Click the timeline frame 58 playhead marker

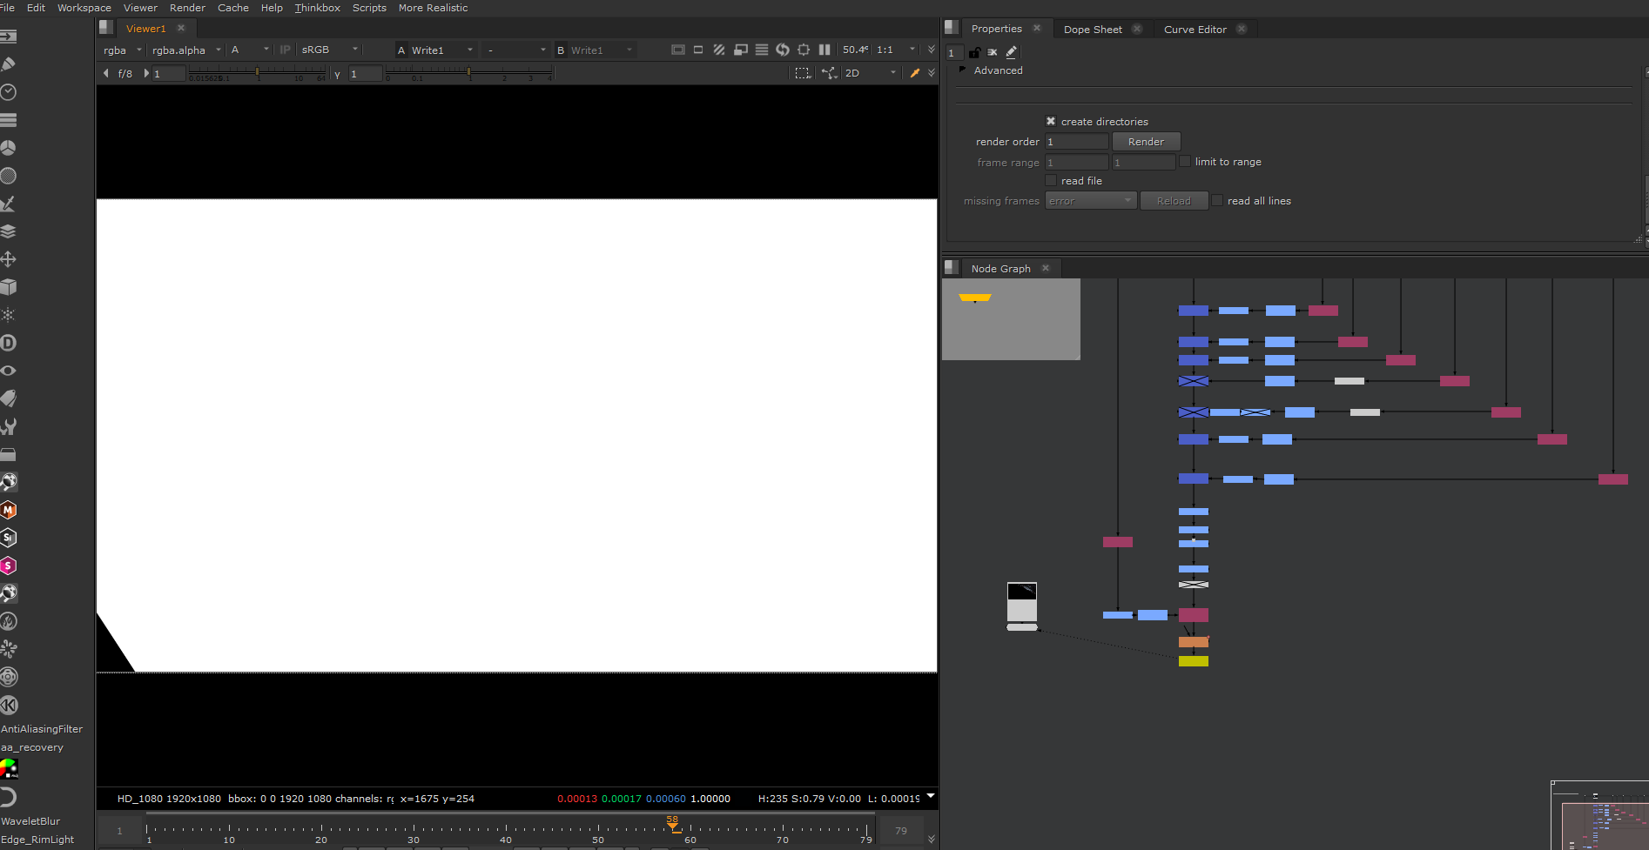point(672,823)
